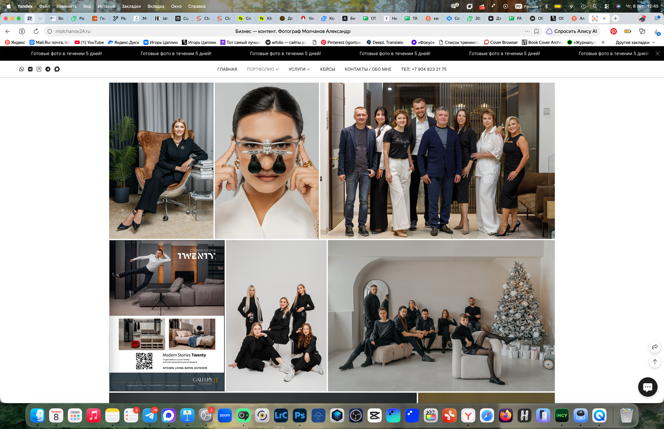Open the Русская input language switcher

(526, 6)
